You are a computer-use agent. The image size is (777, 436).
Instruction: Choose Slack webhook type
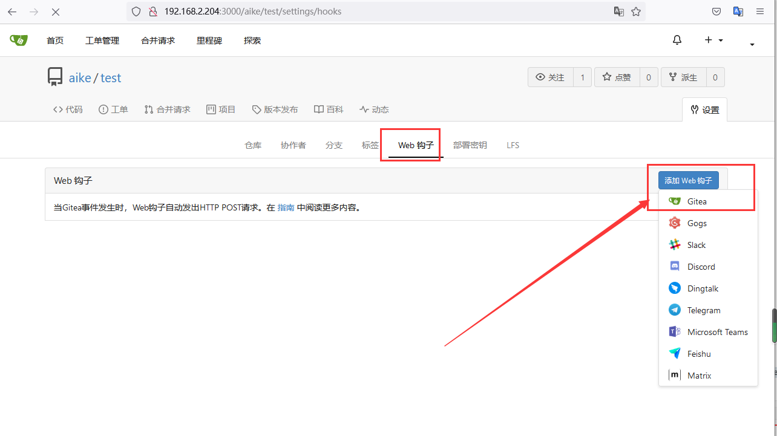coord(708,245)
